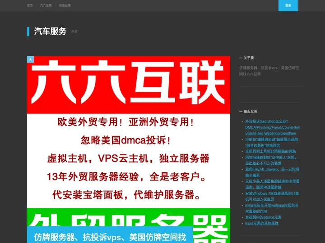Viewport: 325px width, 243px height.
Task: Open post 全新貝利士月相計時腕錶的亮點
Action: click(270, 151)
